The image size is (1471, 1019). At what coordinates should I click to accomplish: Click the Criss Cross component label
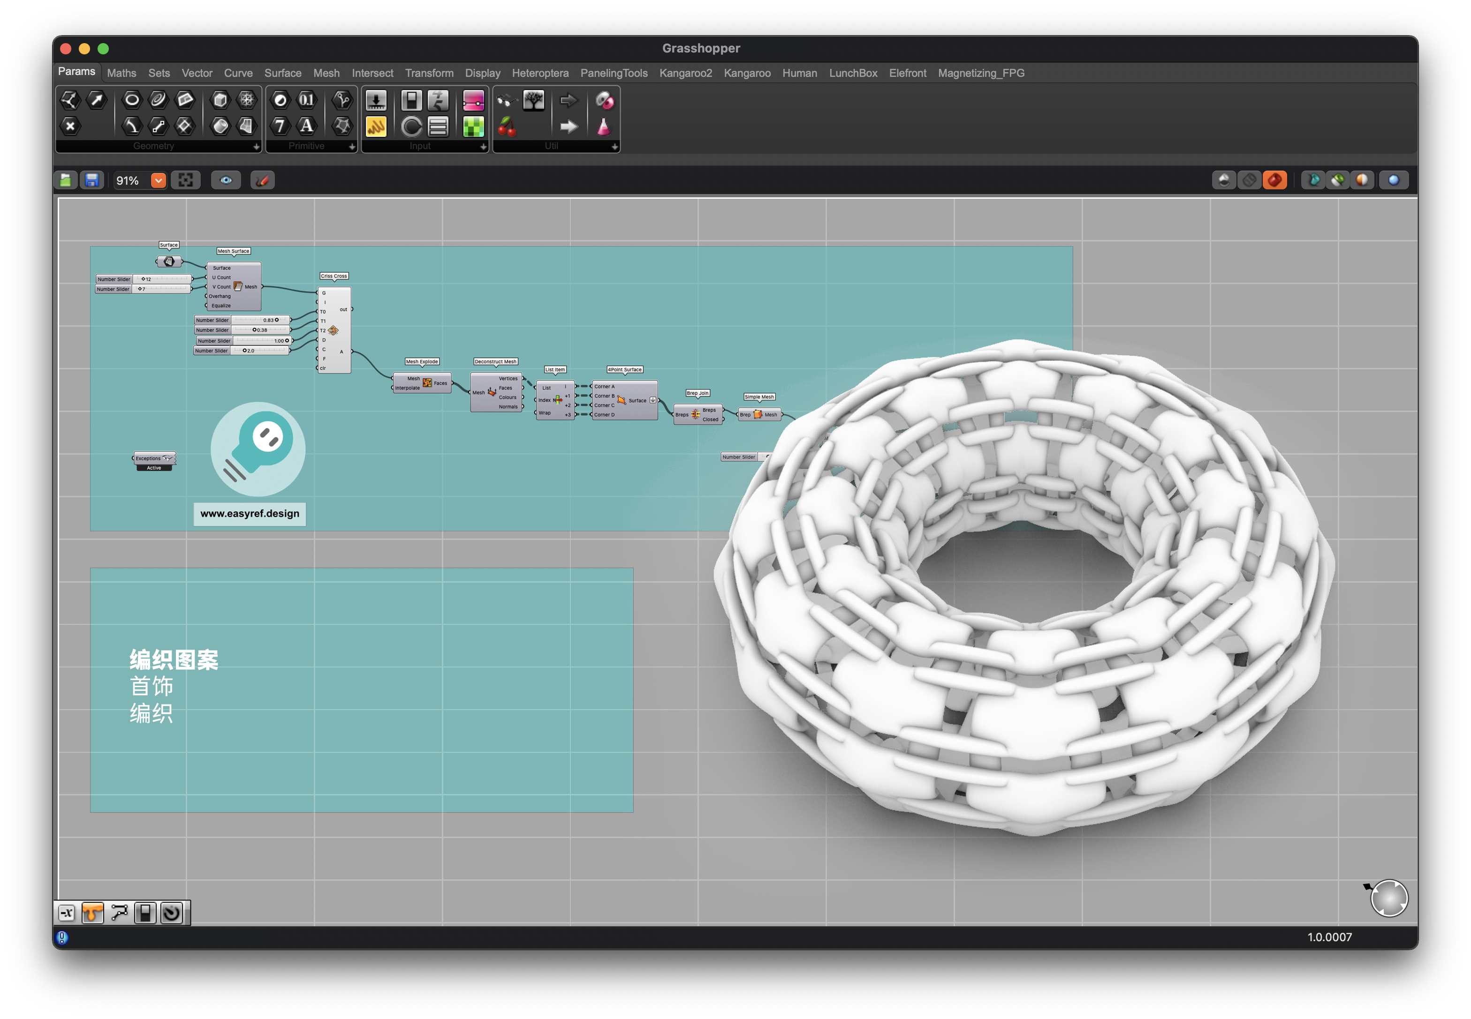[334, 277]
